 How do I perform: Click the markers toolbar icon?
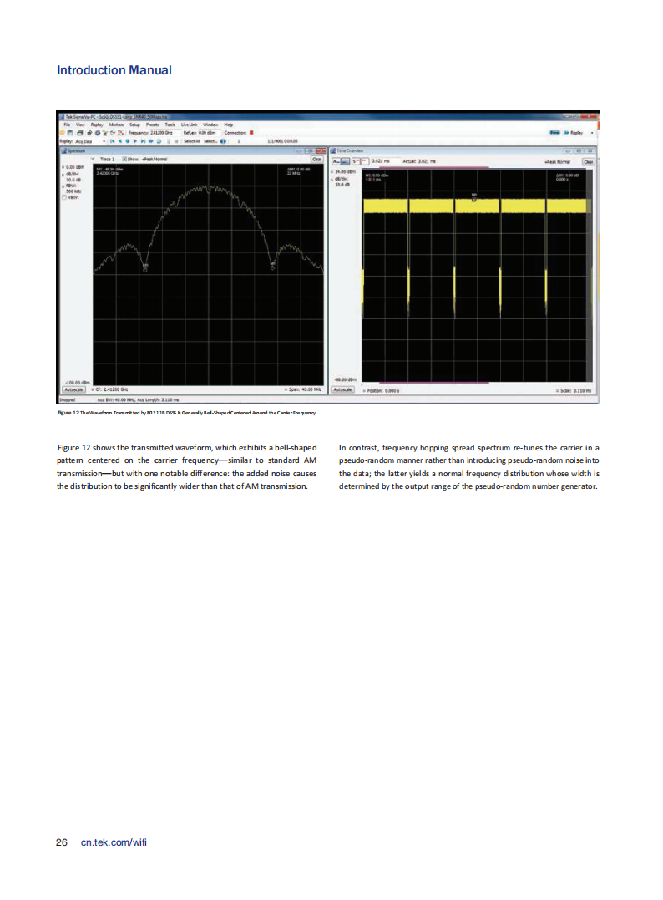(x=120, y=133)
